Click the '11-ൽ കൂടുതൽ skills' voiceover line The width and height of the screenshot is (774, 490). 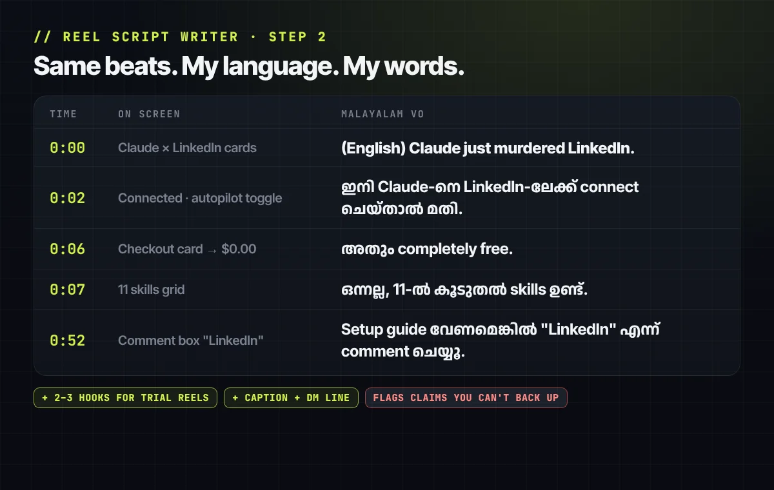pyautogui.click(x=464, y=289)
